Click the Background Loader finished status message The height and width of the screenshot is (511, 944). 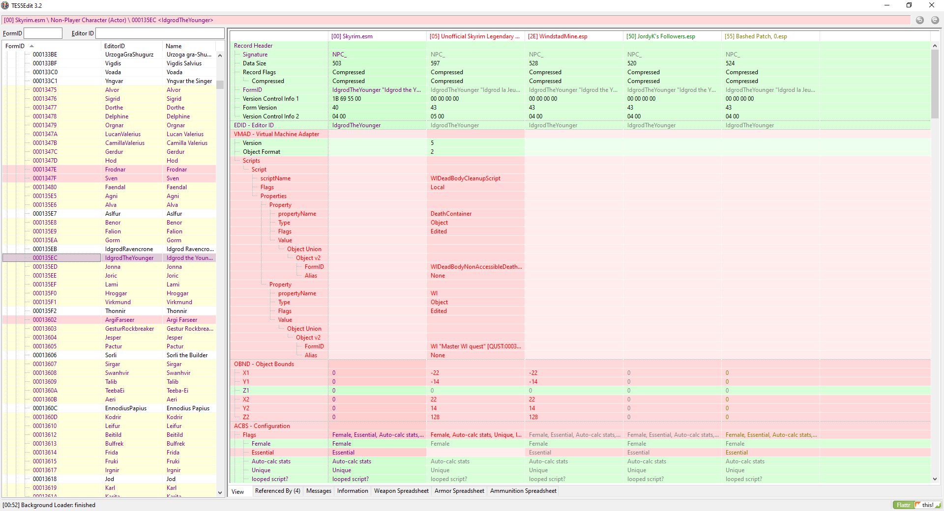click(x=49, y=505)
